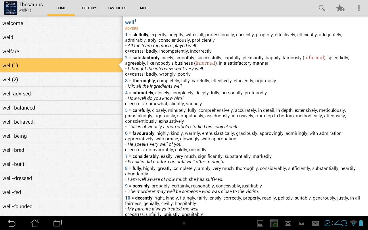Tap the sync status icon in the taskbar
The width and height of the screenshot is (368, 230).
tap(274, 223)
